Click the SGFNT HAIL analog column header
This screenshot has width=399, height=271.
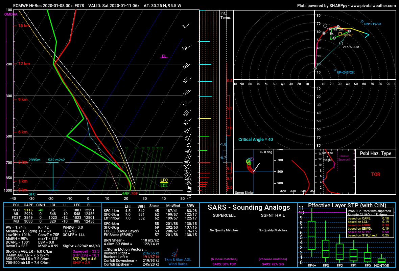273,215
